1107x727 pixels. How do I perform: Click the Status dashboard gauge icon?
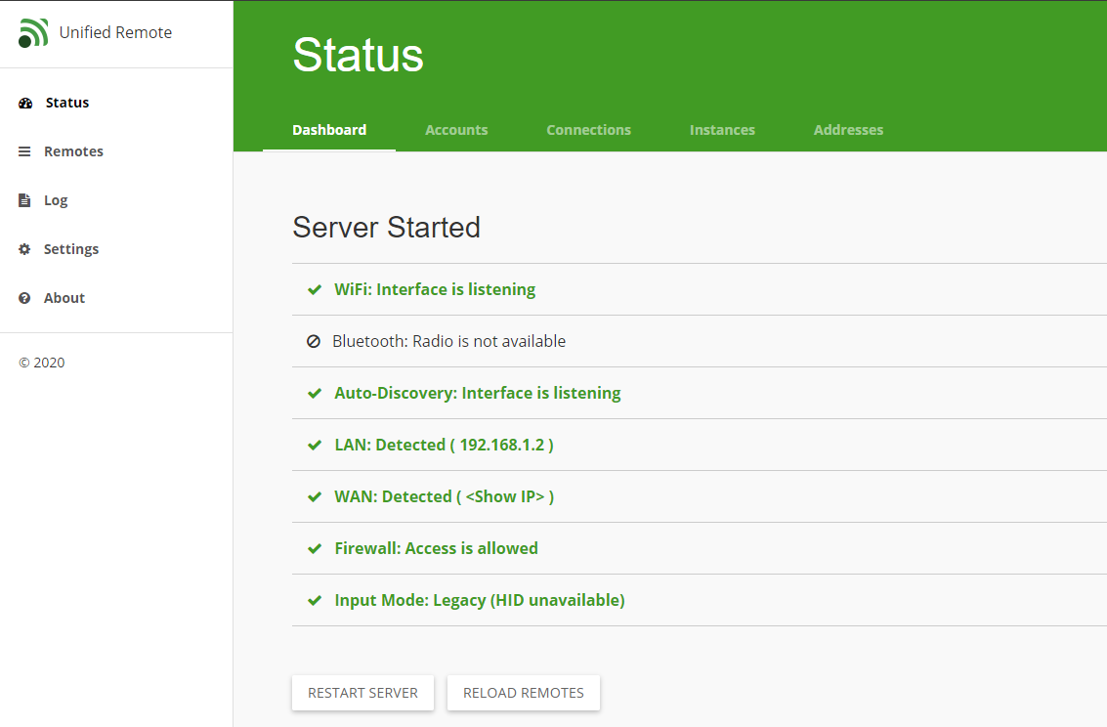coord(25,103)
